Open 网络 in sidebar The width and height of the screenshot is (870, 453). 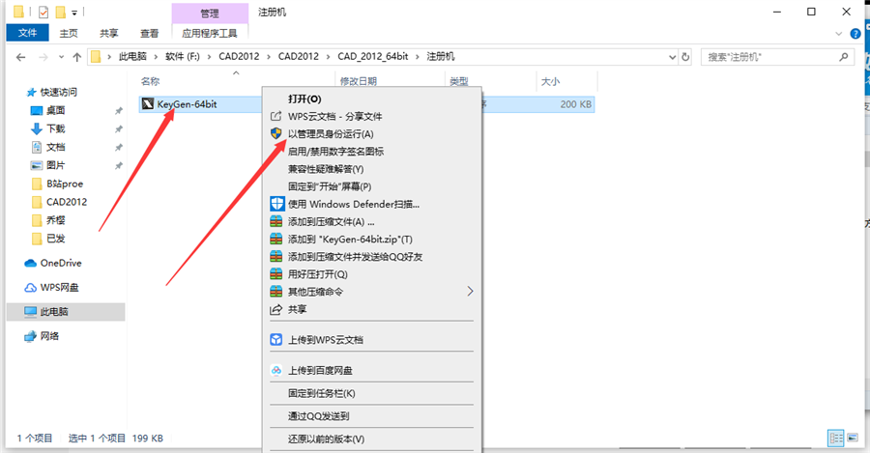point(49,336)
